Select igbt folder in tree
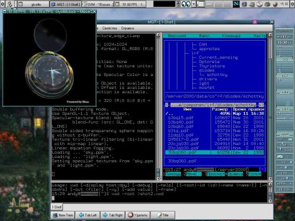Image resolution: width=295 pixels, height=221 pixels. pyautogui.click(x=204, y=83)
